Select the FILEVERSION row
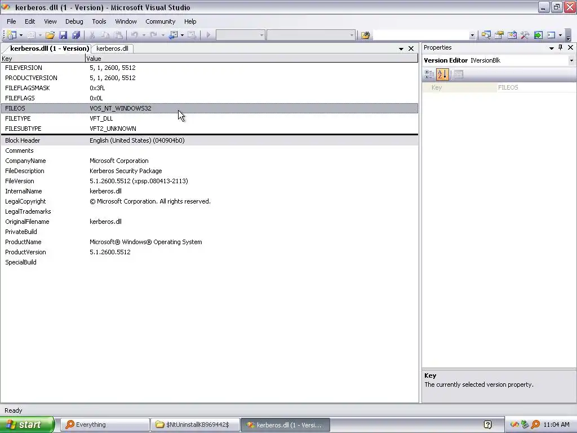The width and height of the screenshot is (577, 433). click(x=210, y=68)
